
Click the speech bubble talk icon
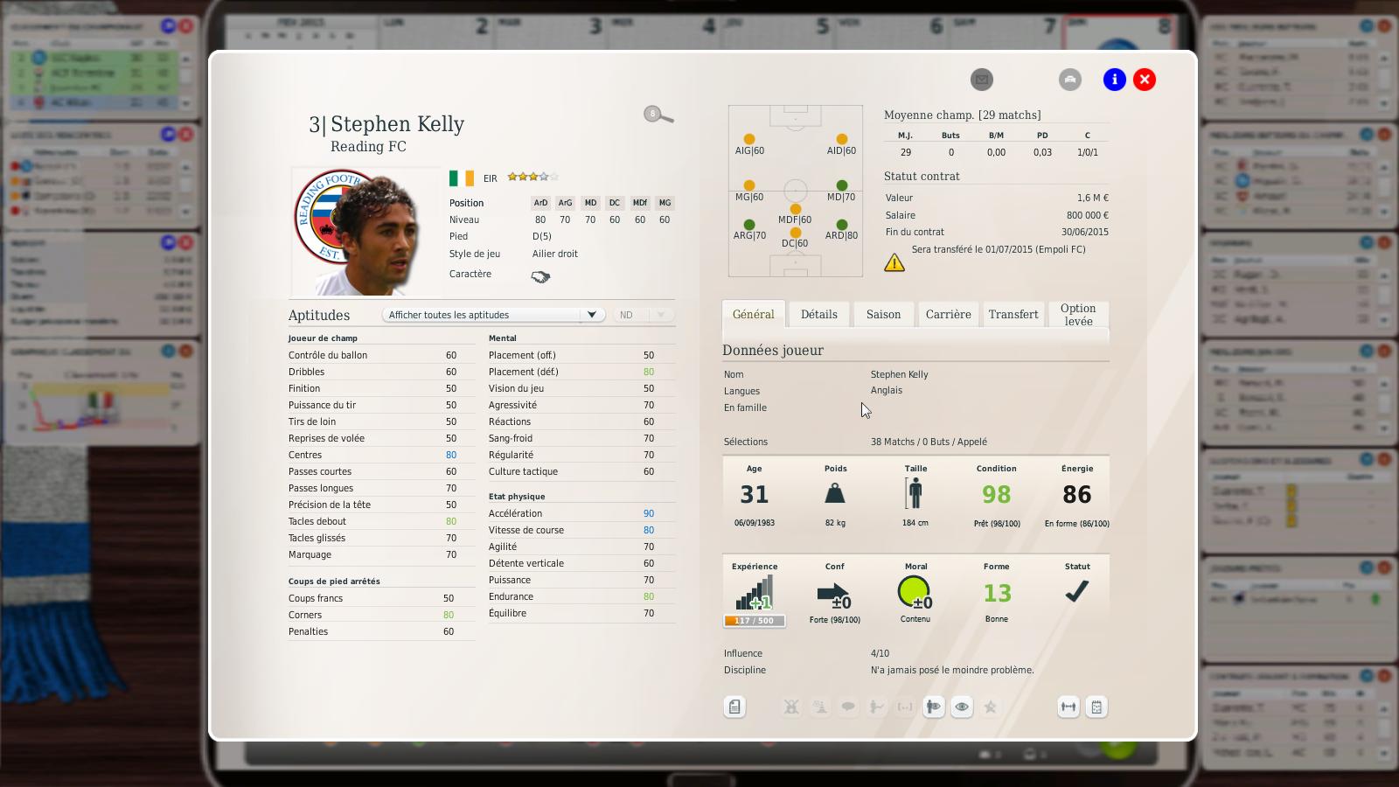pos(848,707)
